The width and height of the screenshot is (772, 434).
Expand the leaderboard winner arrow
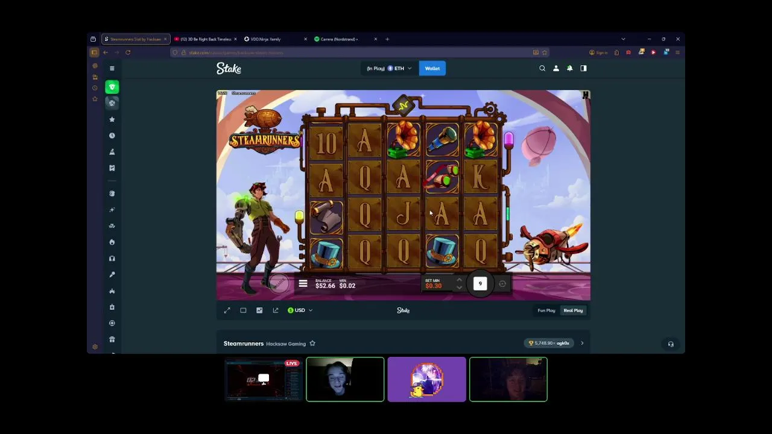pyautogui.click(x=582, y=344)
